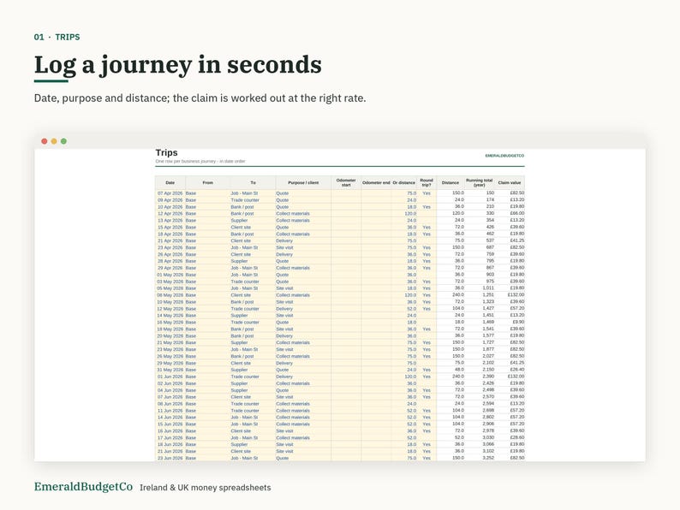This screenshot has width=680, height=510.
Task: Select the 09 Apr 2026 date cell
Action: click(170, 200)
